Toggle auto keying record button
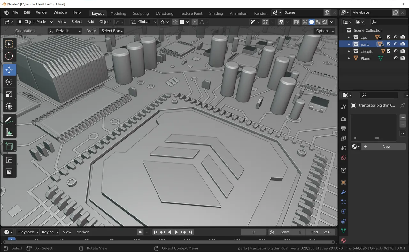This screenshot has width=409, height=252. (x=140, y=232)
